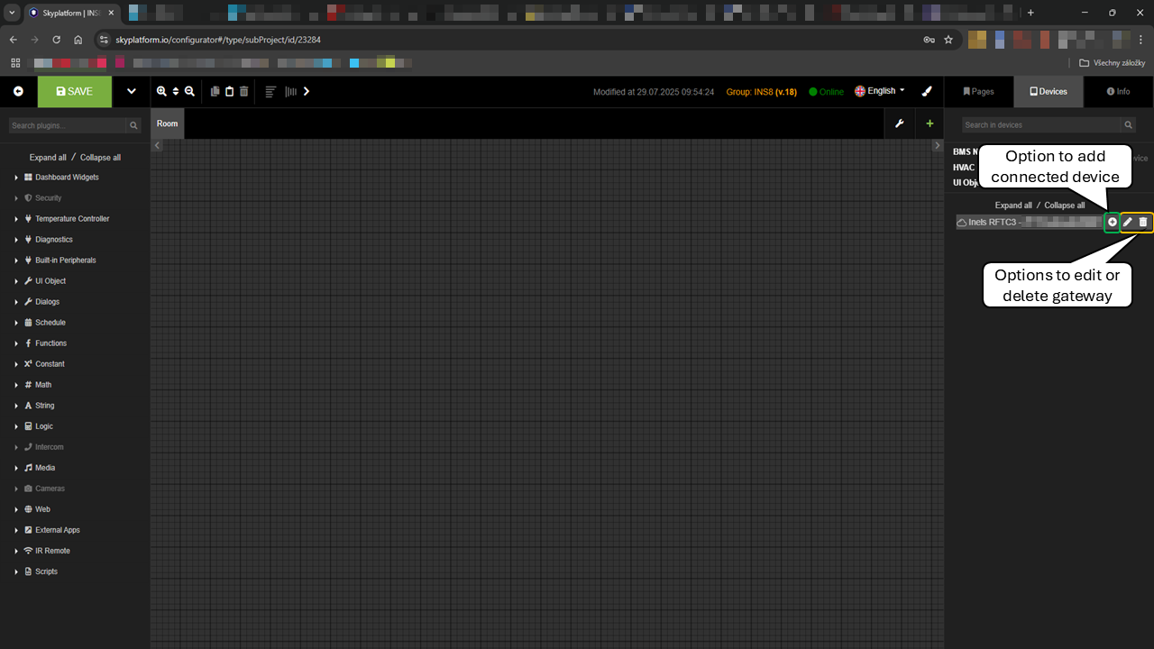
Task: Click the paintbrush theme icon
Action: pos(927,91)
